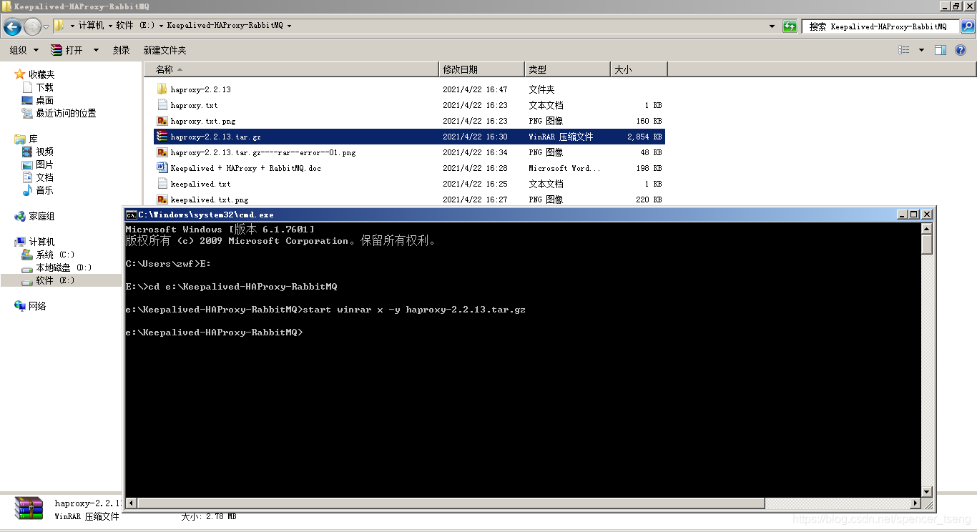The image size is (977, 532).
Task: Open 下载 in favorites
Action: click(x=44, y=87)
